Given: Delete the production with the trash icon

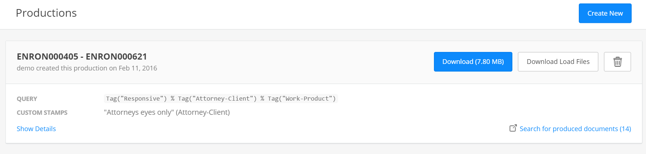Looking at the screenshot, I should 617,62.
